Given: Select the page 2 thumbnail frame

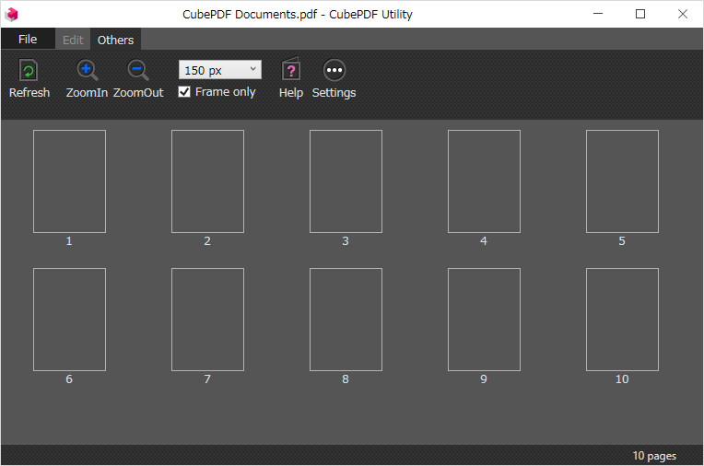Looking at the screenshot, I should [x=208, y=181].
